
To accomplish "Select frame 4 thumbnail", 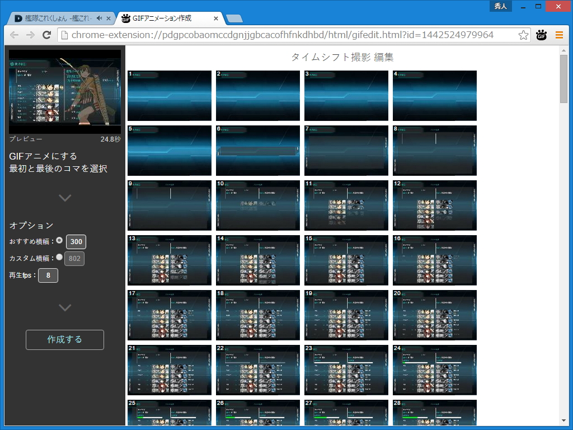I will [x=435, y=95].
